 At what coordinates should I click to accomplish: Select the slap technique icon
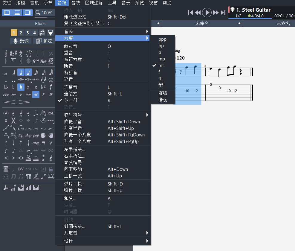[28, 135]
